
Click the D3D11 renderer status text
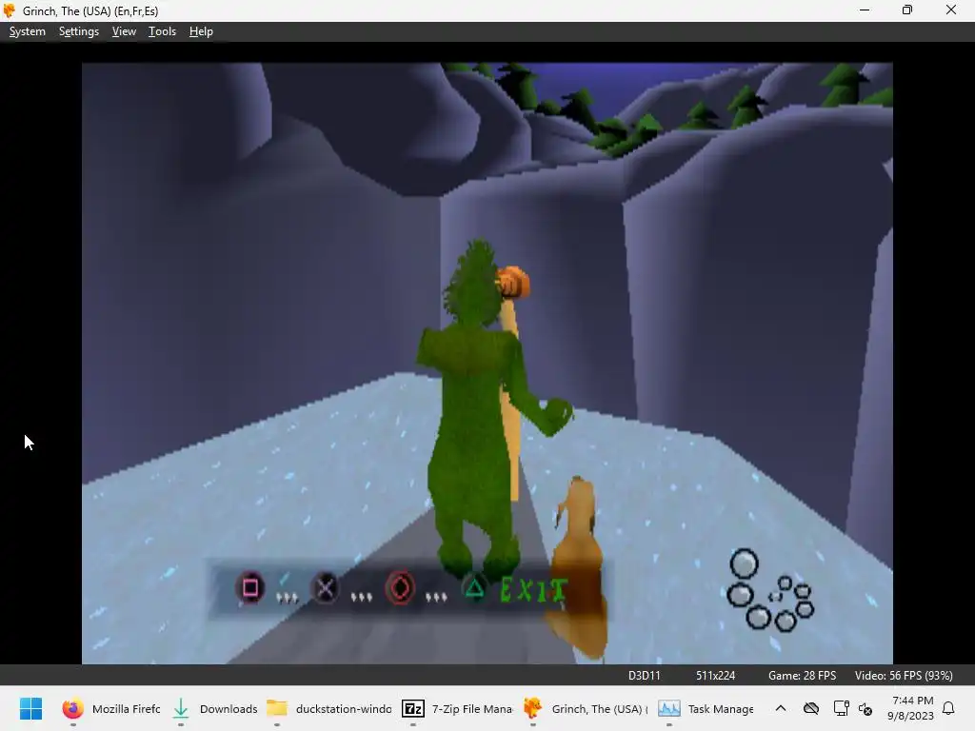point(645,675)
